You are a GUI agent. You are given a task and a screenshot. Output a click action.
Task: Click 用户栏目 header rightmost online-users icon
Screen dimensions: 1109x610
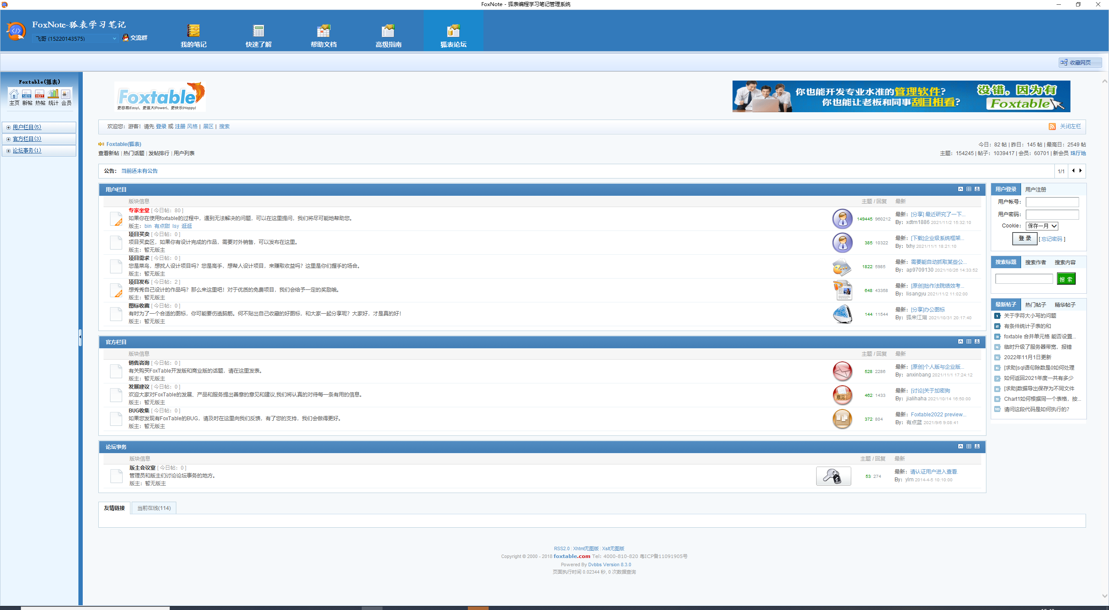tap(977, 189)
